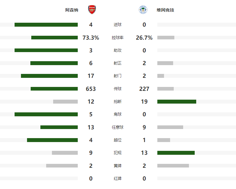The height and width of the screenshot is (189, 236).
Task: Click the Wigan Athletic club crest
Action: [x=143, y=10]
